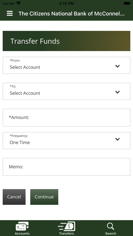Screen dimensions: 133x236
Task: Expand the From account chevron
Action: (117, 66)
